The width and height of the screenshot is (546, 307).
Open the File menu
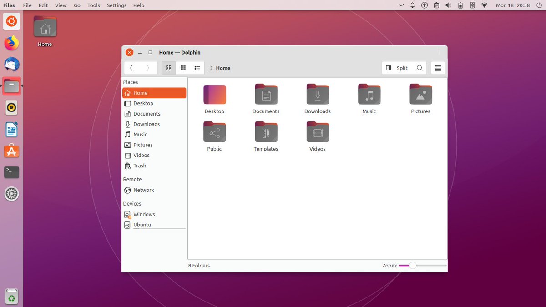[27, 5]
